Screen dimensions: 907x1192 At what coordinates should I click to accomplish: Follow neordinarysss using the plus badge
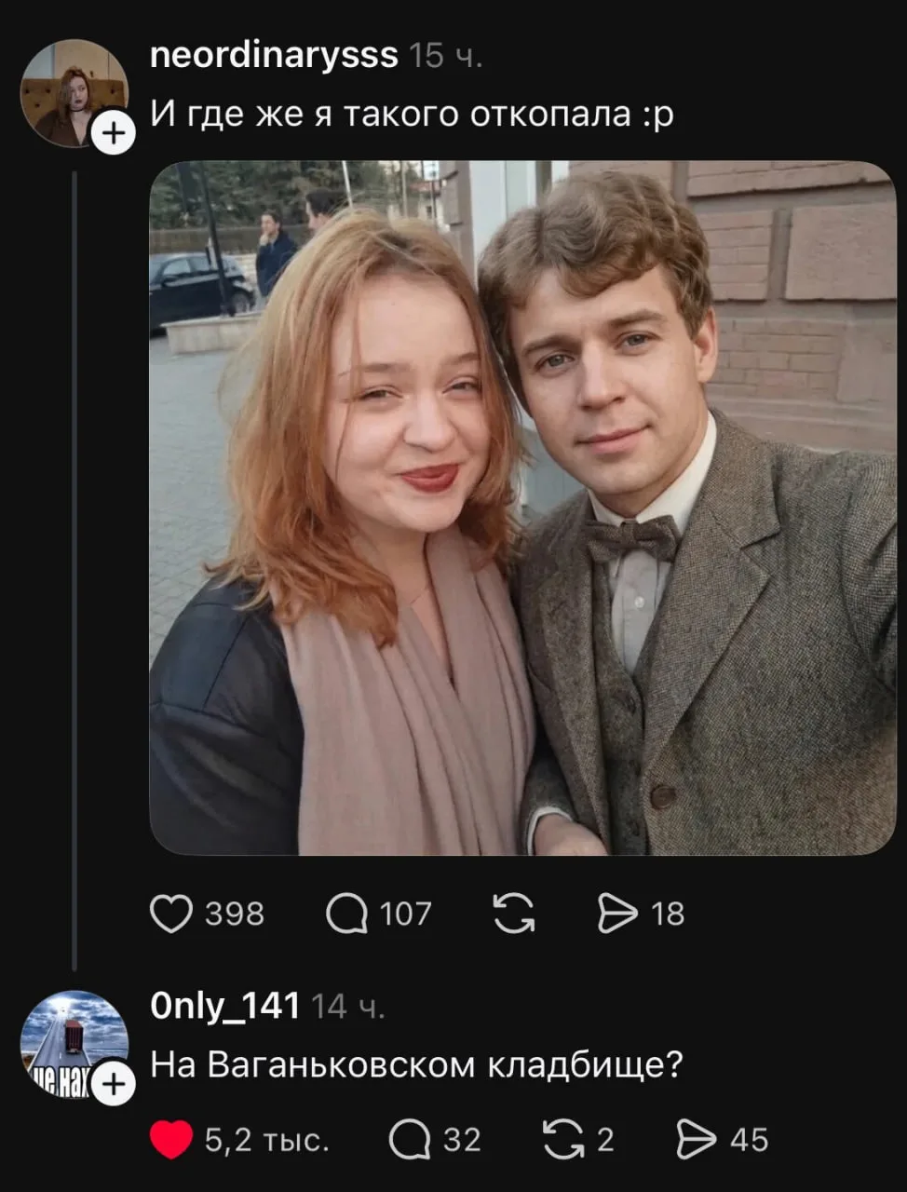(113, 133)
